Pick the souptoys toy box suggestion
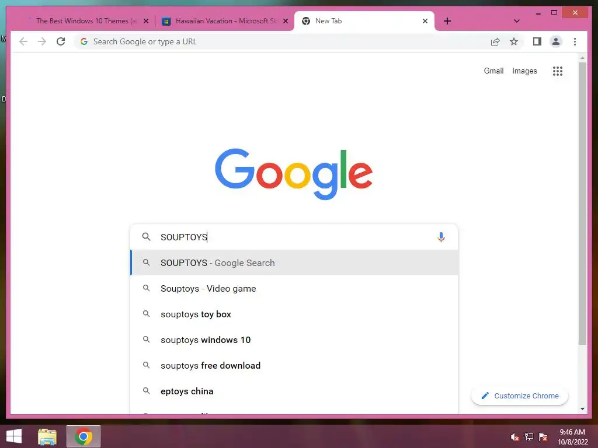Viewport: 598px width, 448px height. (x=294, y=314)
